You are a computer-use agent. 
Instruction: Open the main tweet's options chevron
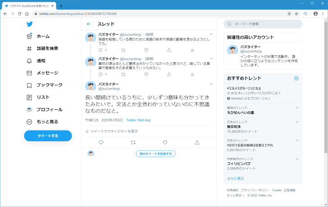(x=211, y=84)
